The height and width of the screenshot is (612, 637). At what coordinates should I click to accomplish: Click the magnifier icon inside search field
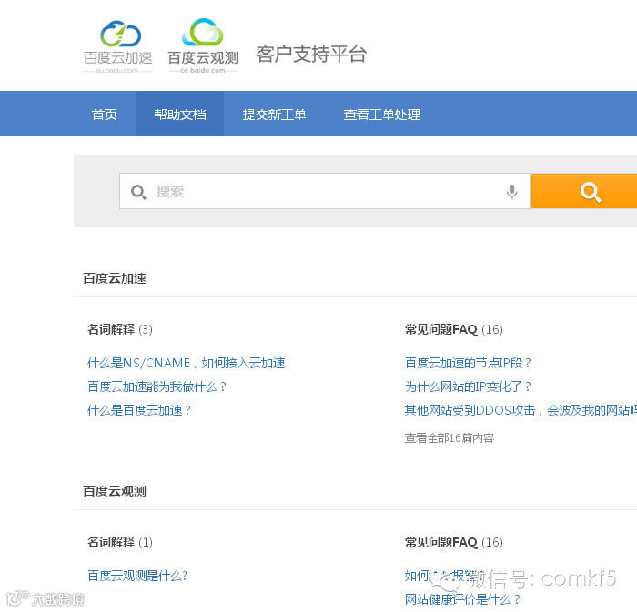click(138, 192)
